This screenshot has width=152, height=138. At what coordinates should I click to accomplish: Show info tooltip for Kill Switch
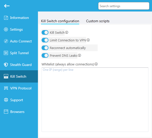point(67,32)
